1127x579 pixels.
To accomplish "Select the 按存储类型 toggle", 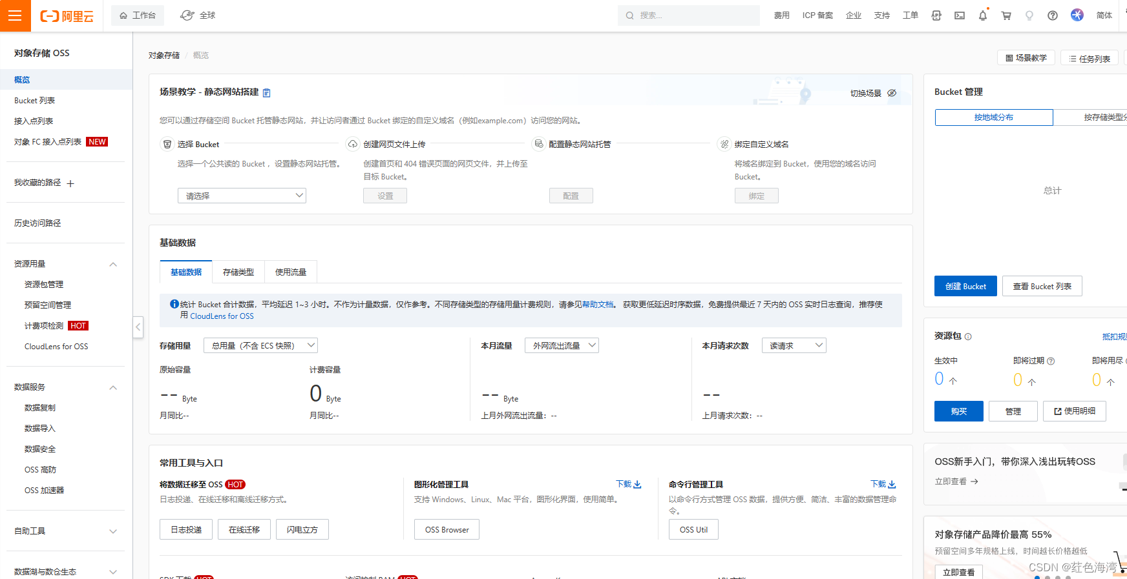I will 1090,117.
